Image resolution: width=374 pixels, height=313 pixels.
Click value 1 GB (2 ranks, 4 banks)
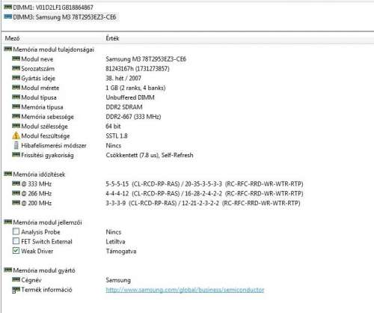[135, 88]
